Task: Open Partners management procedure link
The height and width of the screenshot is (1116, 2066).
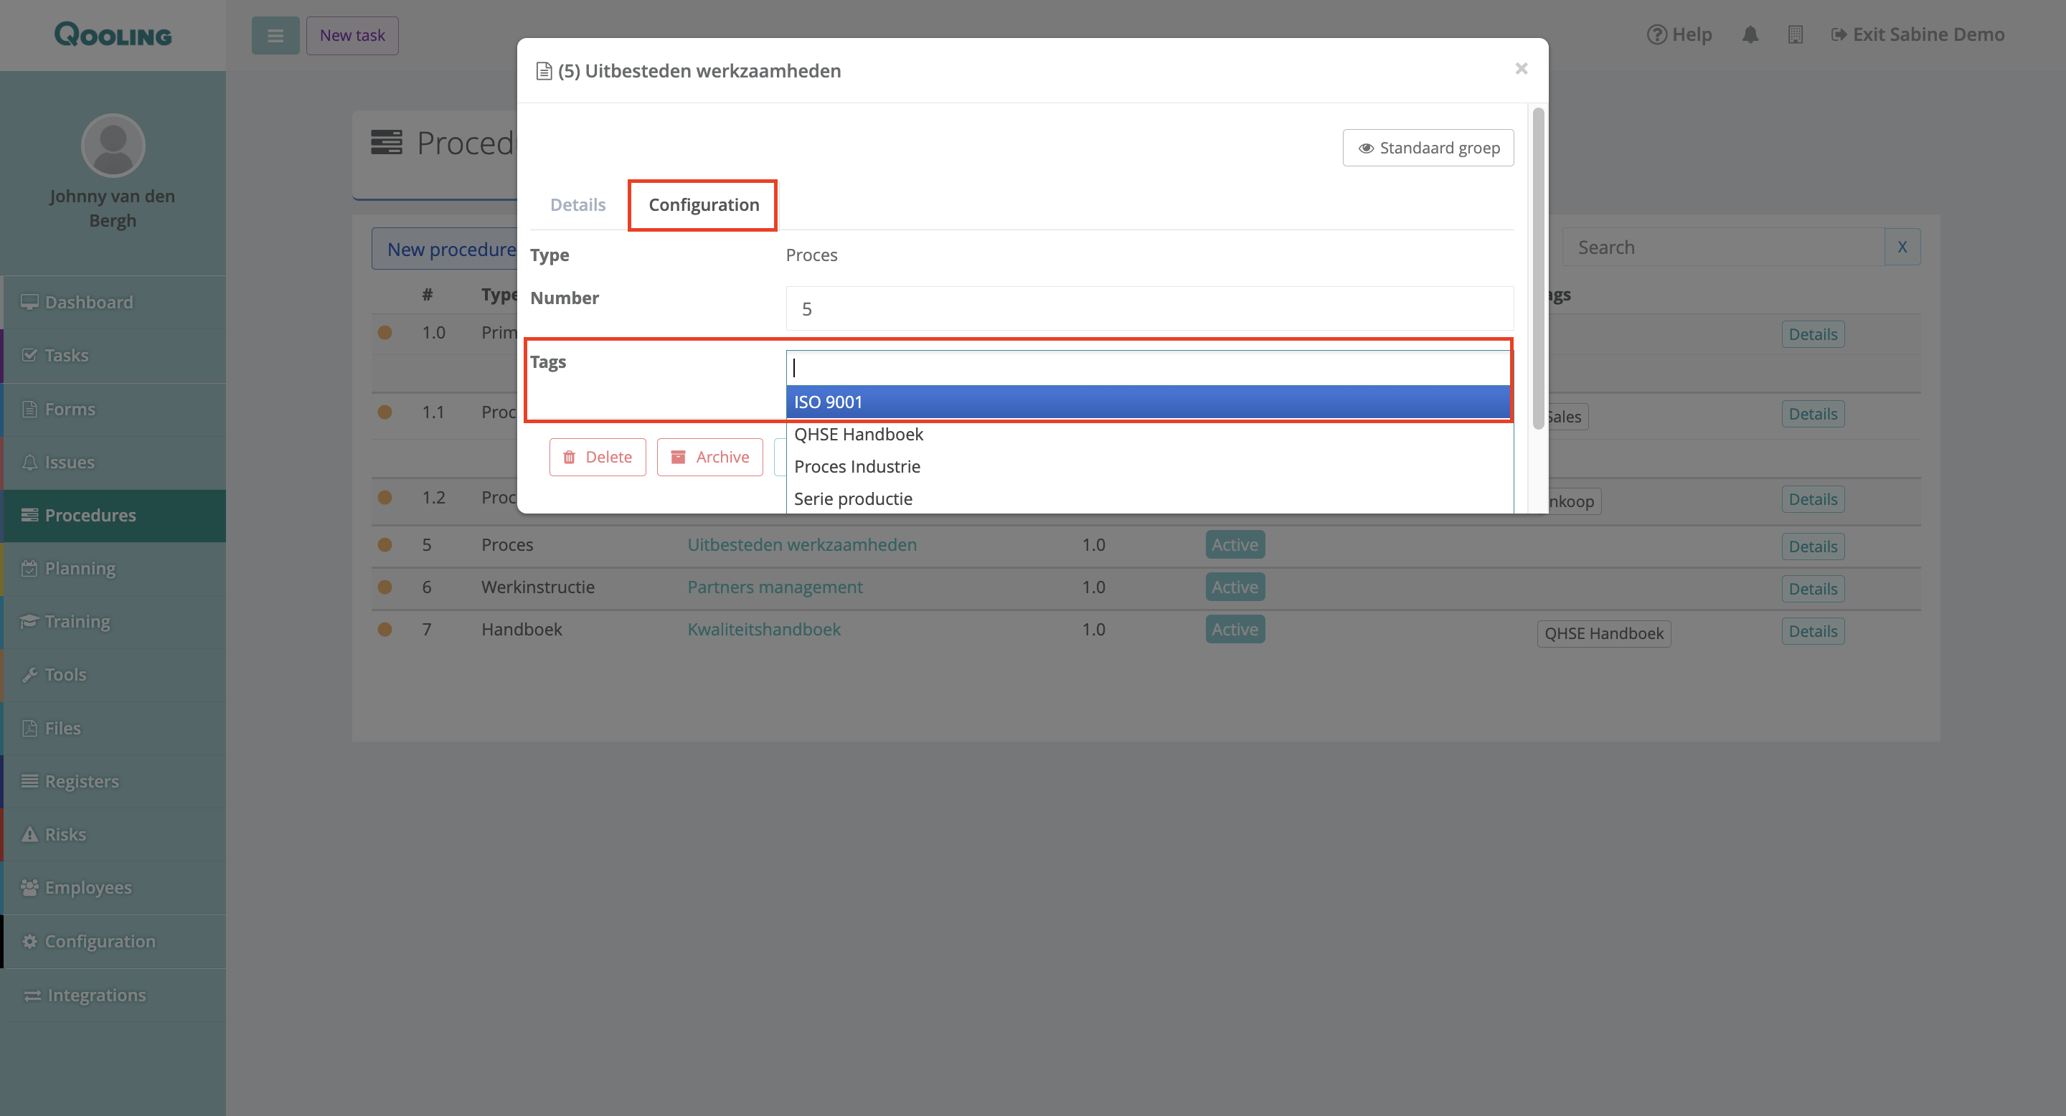Action: [x=775, y=587]
